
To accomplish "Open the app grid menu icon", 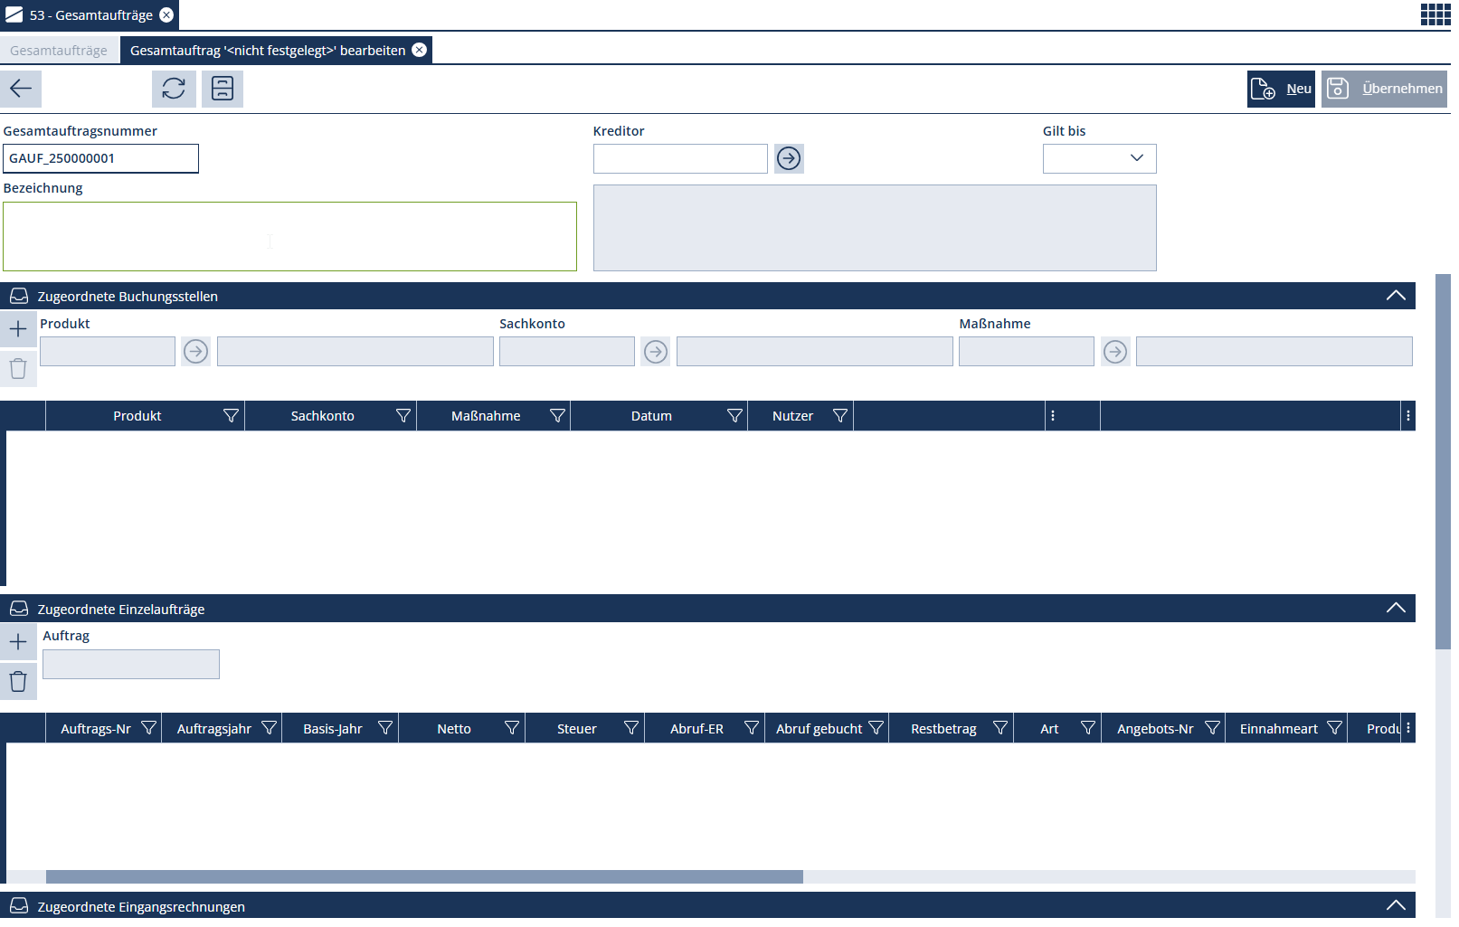I will coord(1435,14).
